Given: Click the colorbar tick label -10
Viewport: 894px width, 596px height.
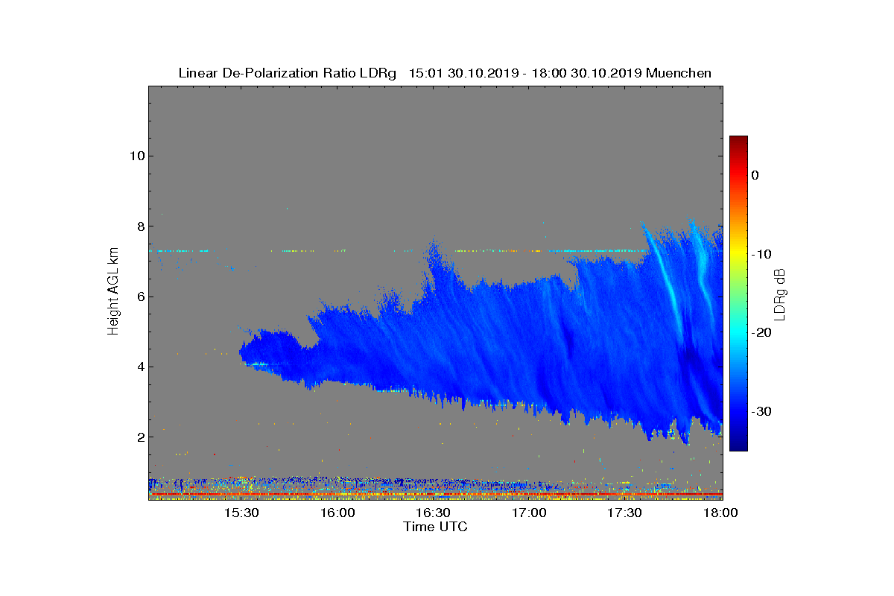Looking at the screenshot, I should [760, 254].
